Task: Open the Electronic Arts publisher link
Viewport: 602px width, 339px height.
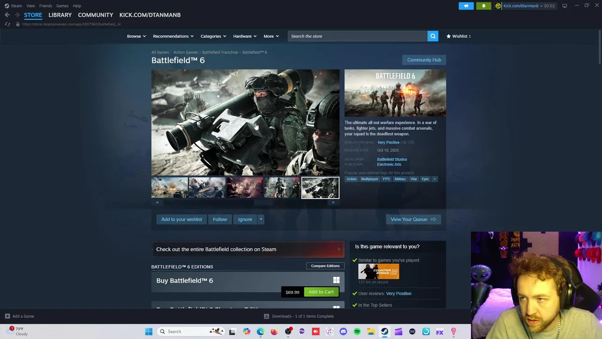Action: click(x=389, y=164)
